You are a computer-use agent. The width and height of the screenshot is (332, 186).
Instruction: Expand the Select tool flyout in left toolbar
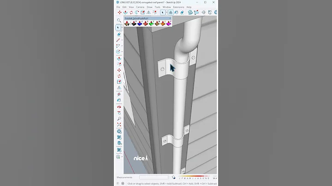[122, 28]
